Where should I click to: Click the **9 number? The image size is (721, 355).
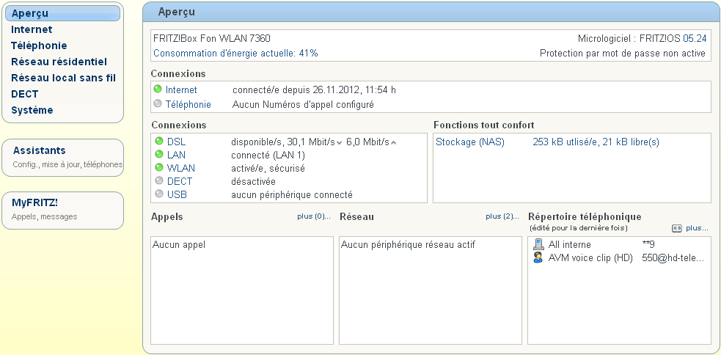[648, 245]
